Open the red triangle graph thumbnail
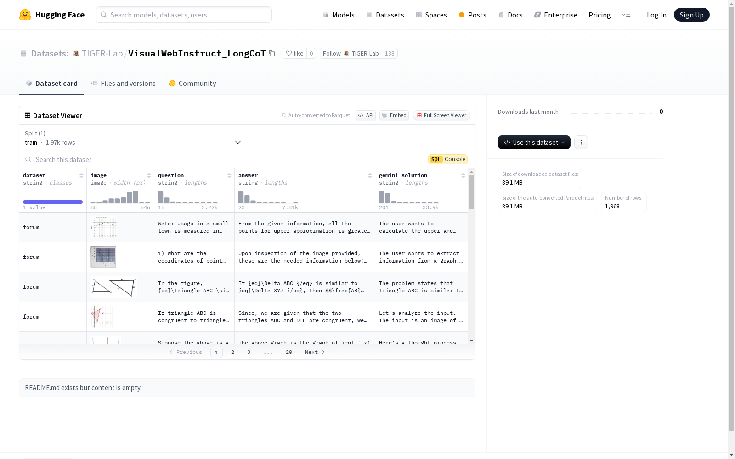The height and width of the screenshot is (459, 735). point(102,317)
